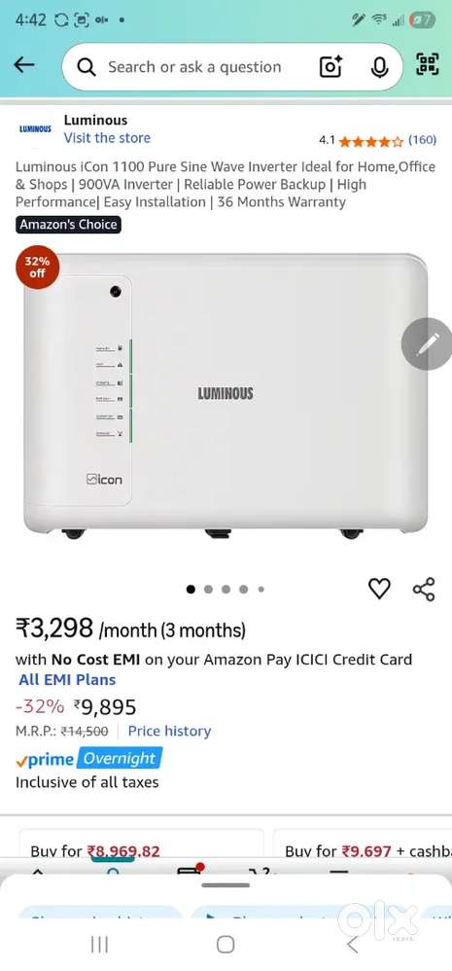Tap the microphone voice search icon
The height and width of the screenshot is (971, 452).
[x=379, y=66]
